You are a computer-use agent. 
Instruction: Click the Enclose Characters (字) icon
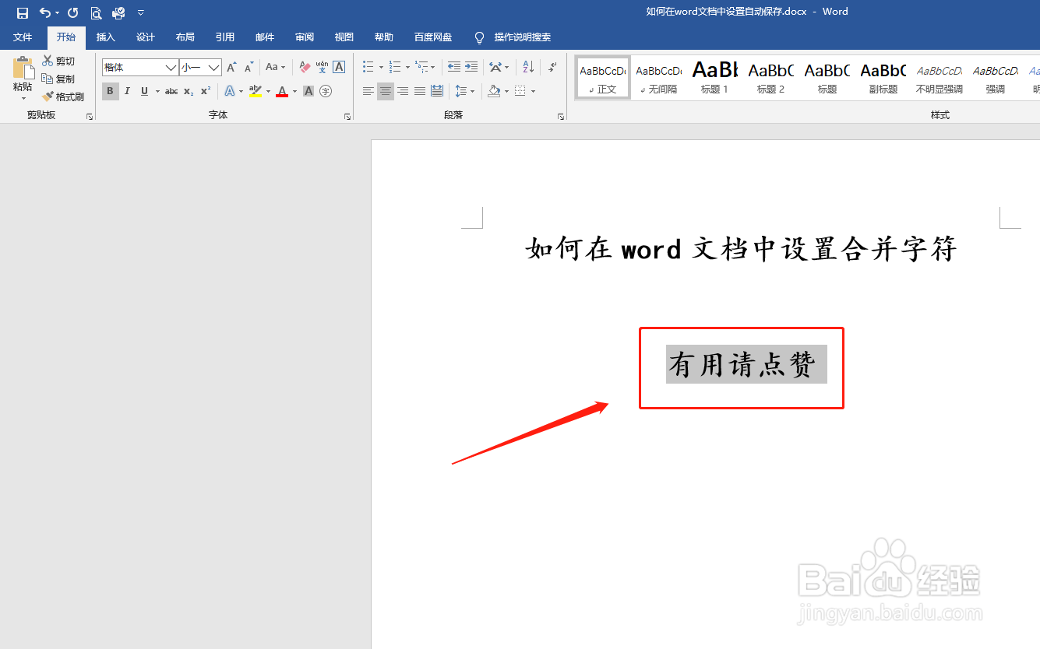[x=326, y=91]
